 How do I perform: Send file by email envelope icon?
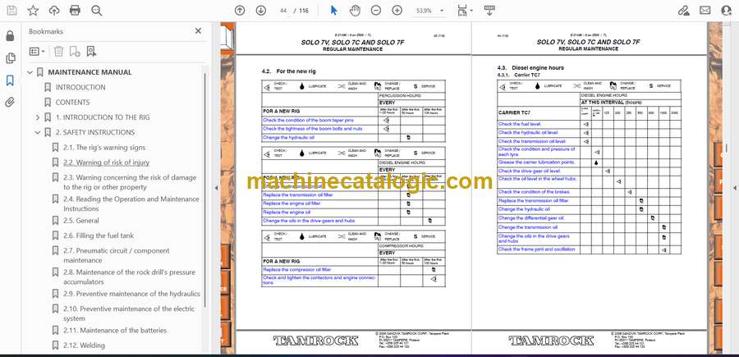705,11
